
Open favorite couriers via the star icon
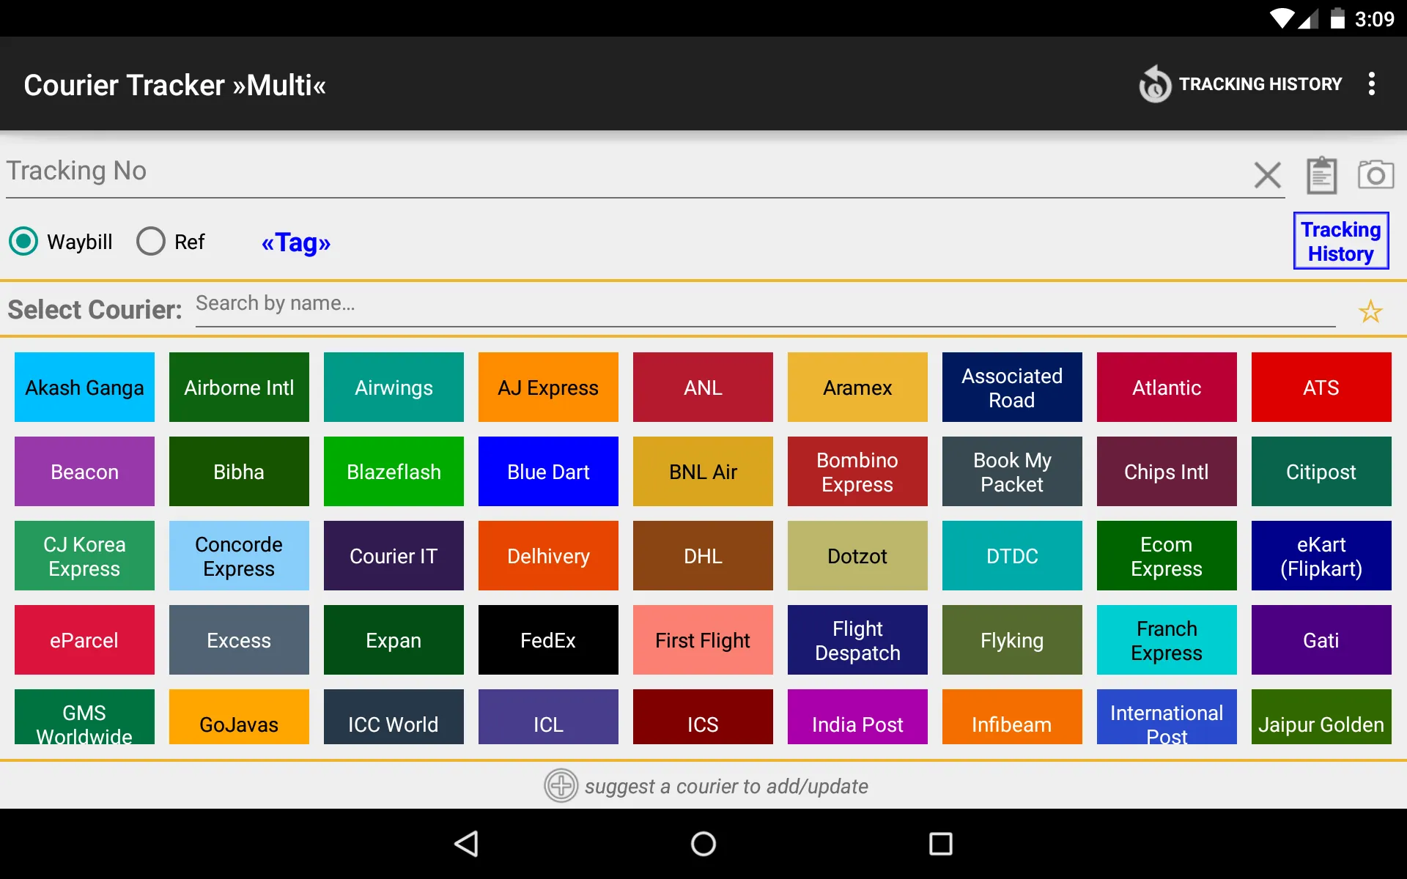[x=1370, y=311]
